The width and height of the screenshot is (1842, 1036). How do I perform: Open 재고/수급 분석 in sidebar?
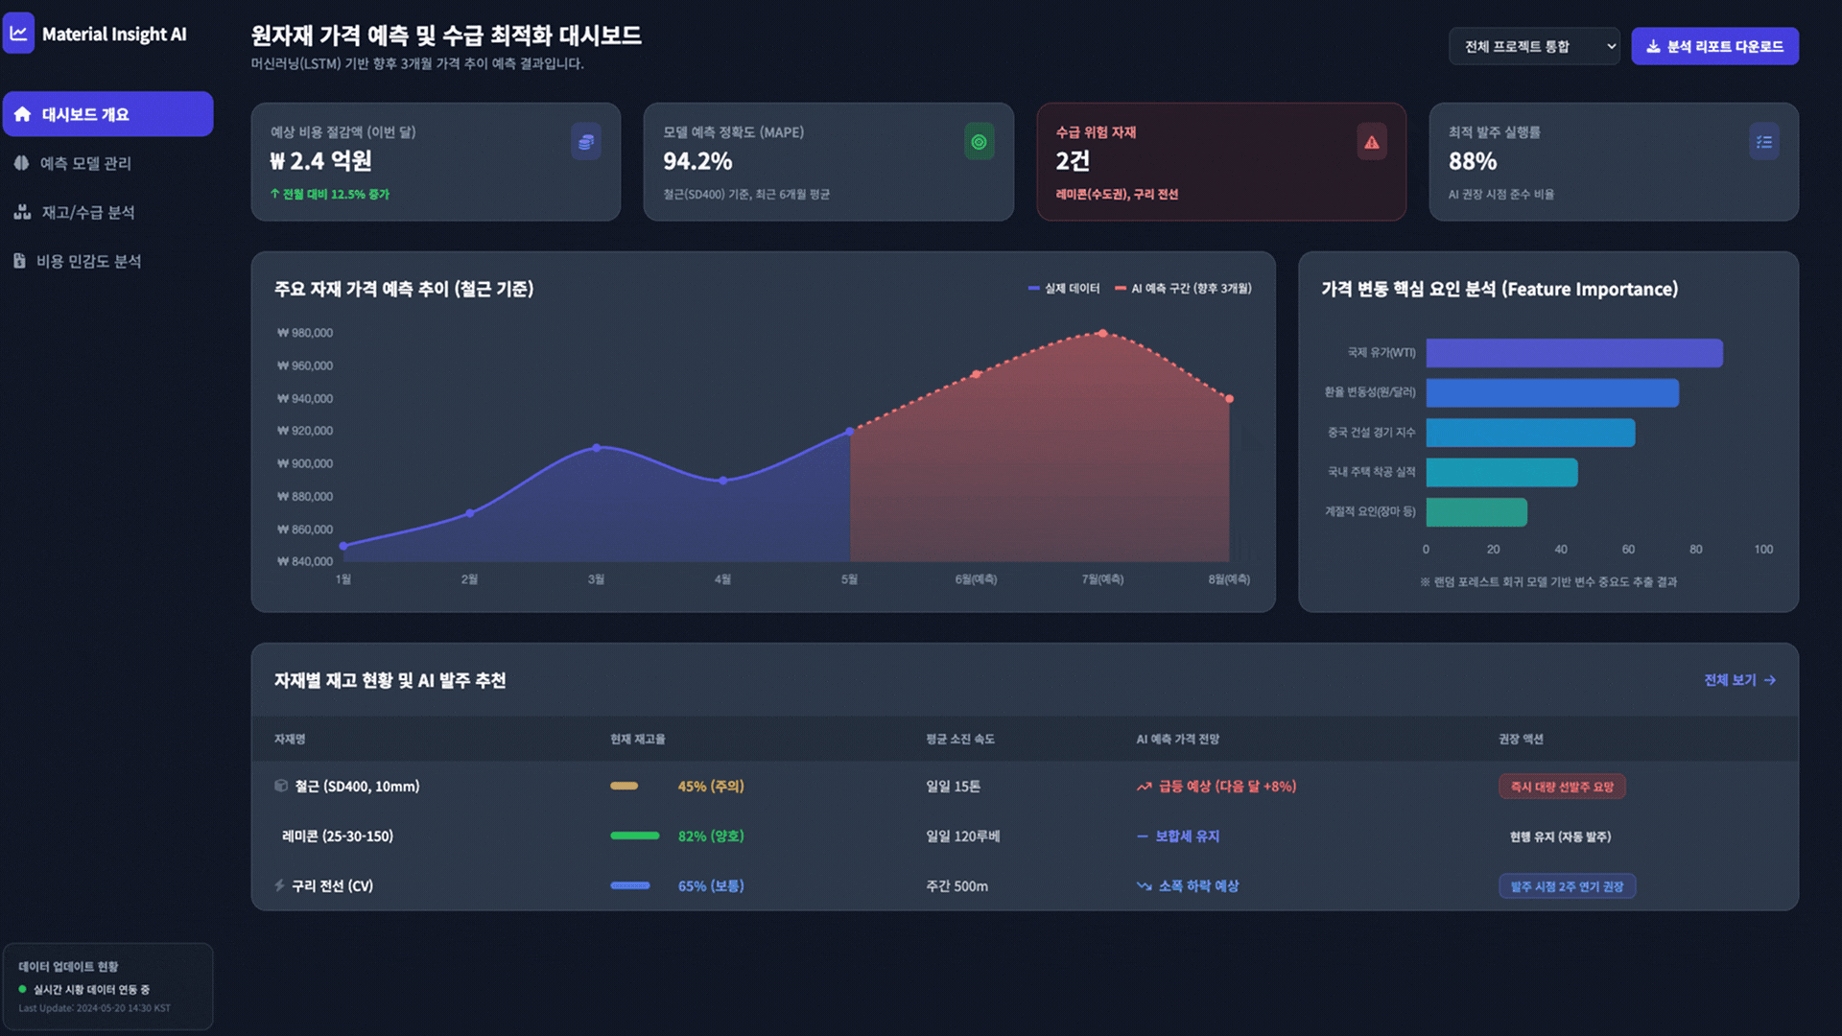click(x=87, y=212)
